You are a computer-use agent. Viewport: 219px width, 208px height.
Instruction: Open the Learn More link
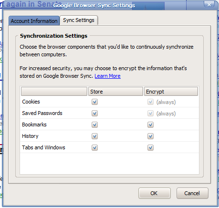(x=107, y=76)
